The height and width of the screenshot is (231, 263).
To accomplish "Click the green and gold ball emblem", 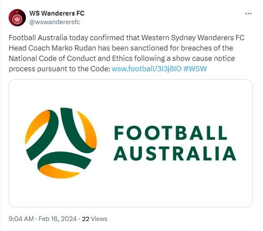I will (61, 143).
